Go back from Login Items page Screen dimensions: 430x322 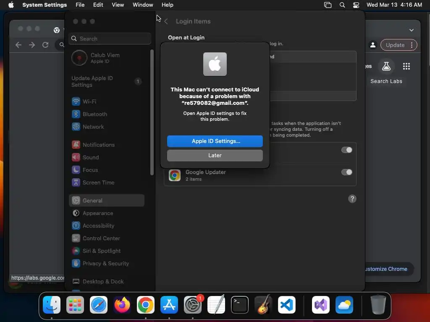pos(166,21)
